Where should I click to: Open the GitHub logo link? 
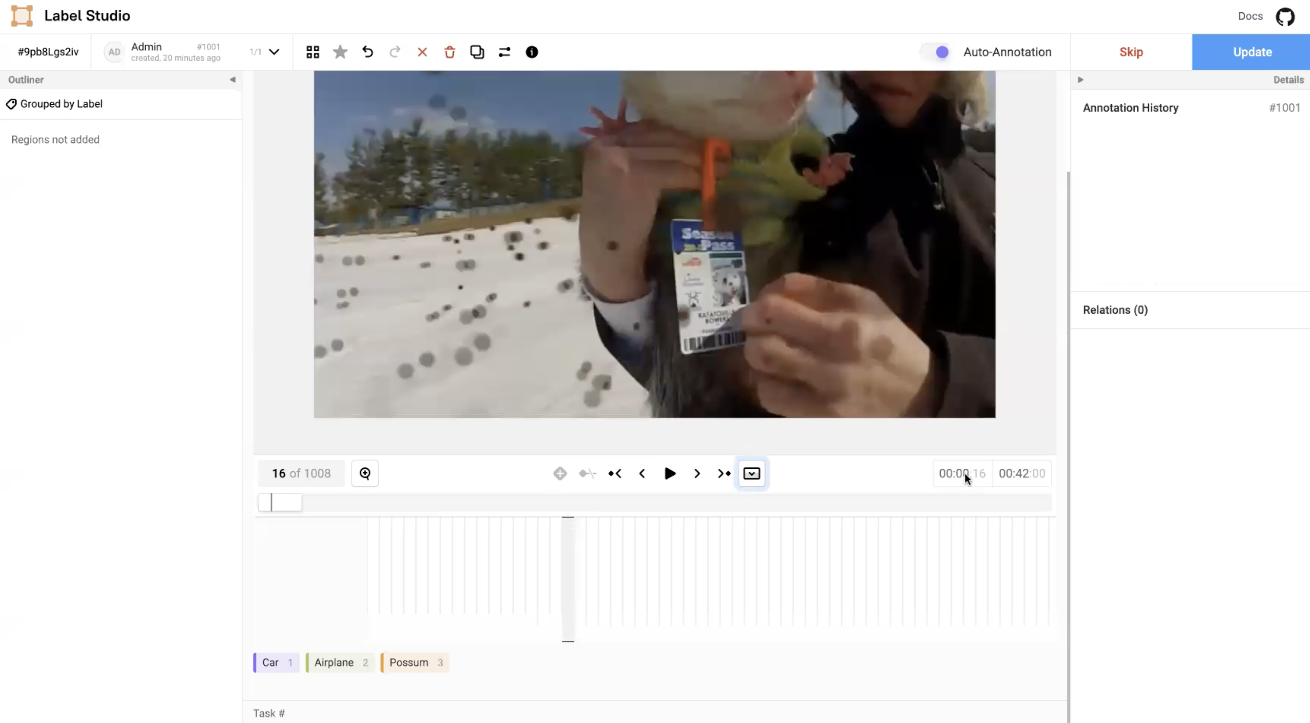(1285, 16)
